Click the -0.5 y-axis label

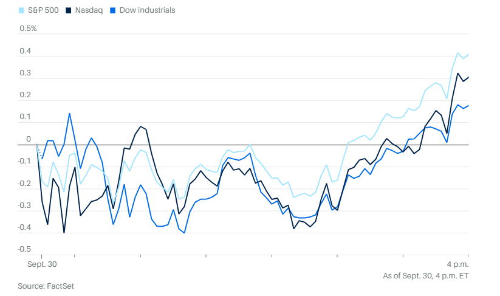24,249
